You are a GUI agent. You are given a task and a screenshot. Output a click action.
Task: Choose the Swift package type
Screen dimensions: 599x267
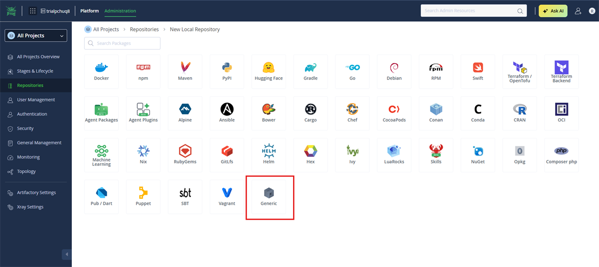[x=478, y=72]
